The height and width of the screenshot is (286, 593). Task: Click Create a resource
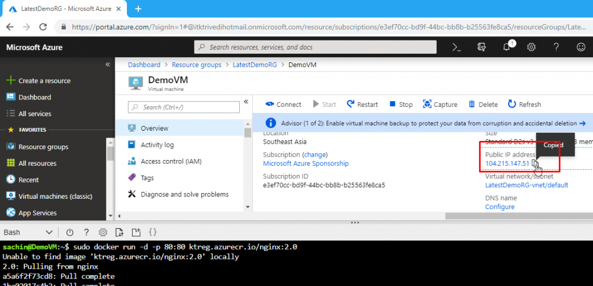[39, 81]
